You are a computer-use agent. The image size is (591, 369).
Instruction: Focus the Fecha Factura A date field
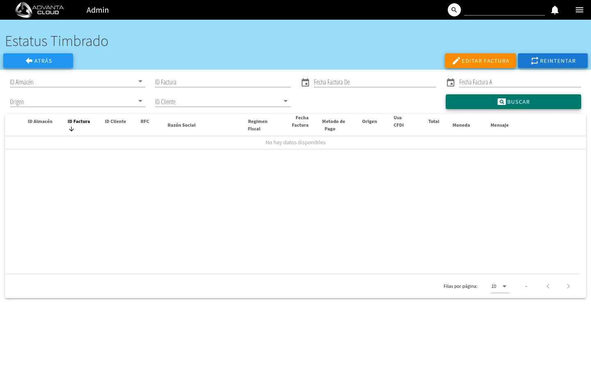coord(520,82)
